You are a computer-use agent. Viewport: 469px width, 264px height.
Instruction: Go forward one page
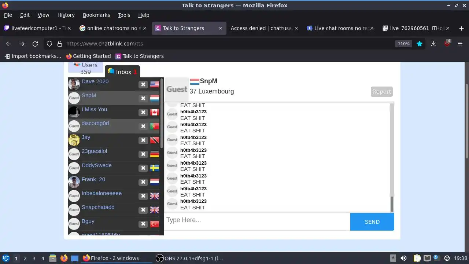point(22,44)
